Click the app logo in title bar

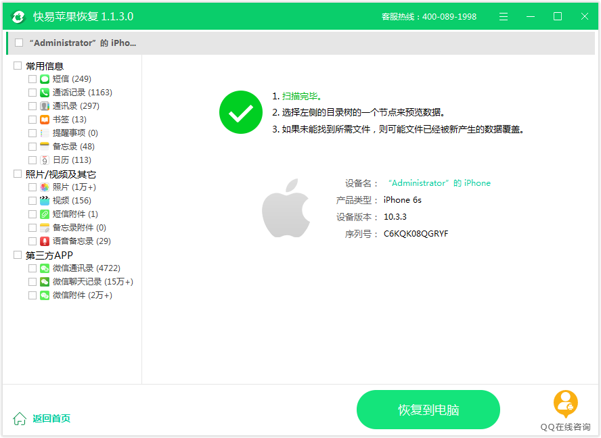tap(18, 17)
